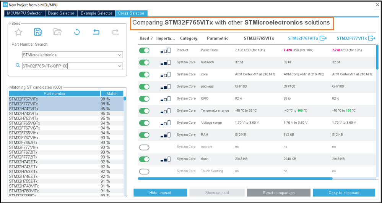Sort candidates by Part number header
The image size is (382, 203).
[x=55, y=94]
